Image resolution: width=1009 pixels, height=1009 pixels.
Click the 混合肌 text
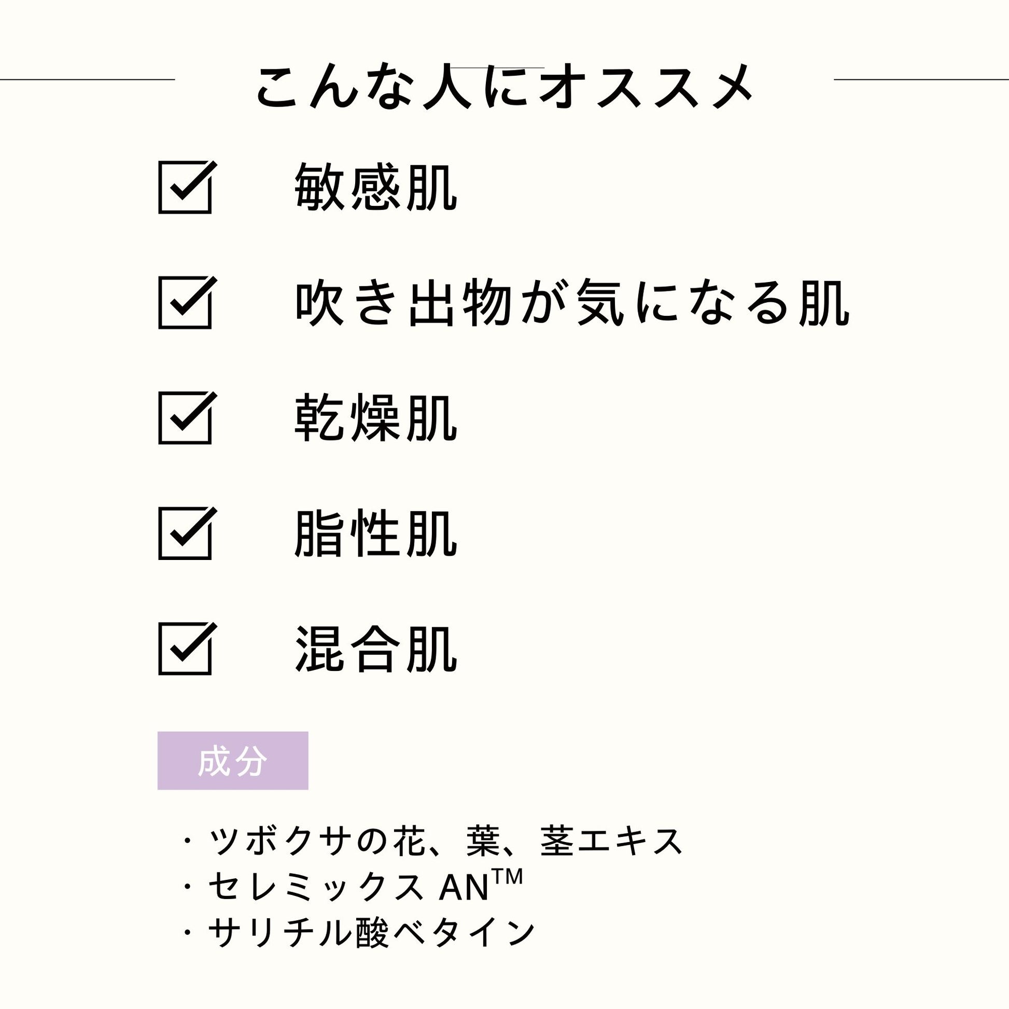point(376,649)
